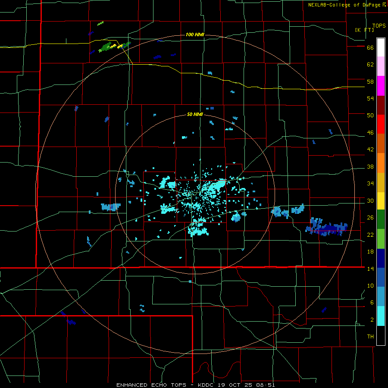
Task: Click the "14" value on the legend
Action: [x=370, y=269]
